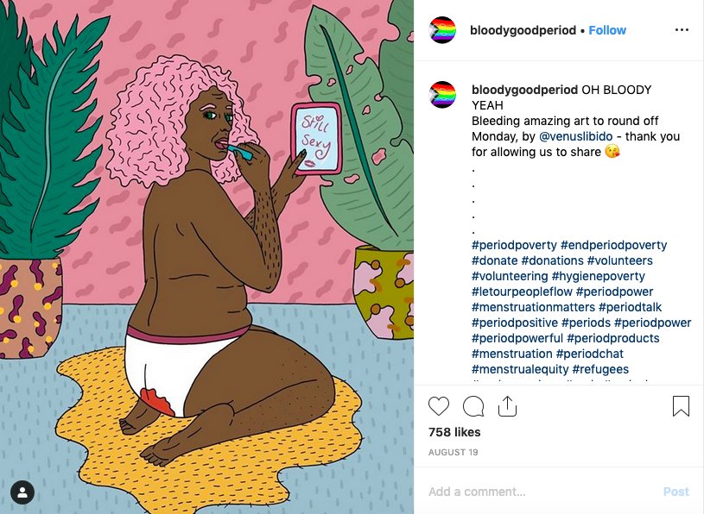The width and height of the screenshot is (704, 514).
Task: Open profile picture beside the caption
Action: (442, 95)
